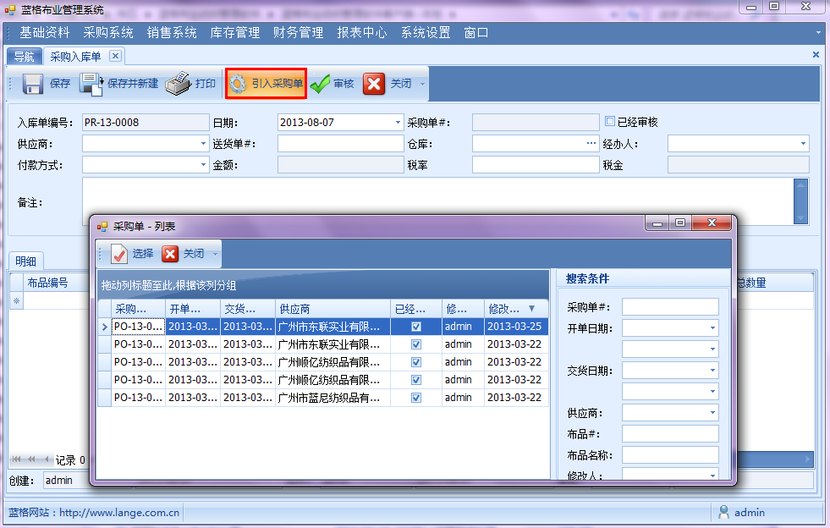
Task: Open the 付款方式 payment method dropdown
Action: (x=203, y=165)
